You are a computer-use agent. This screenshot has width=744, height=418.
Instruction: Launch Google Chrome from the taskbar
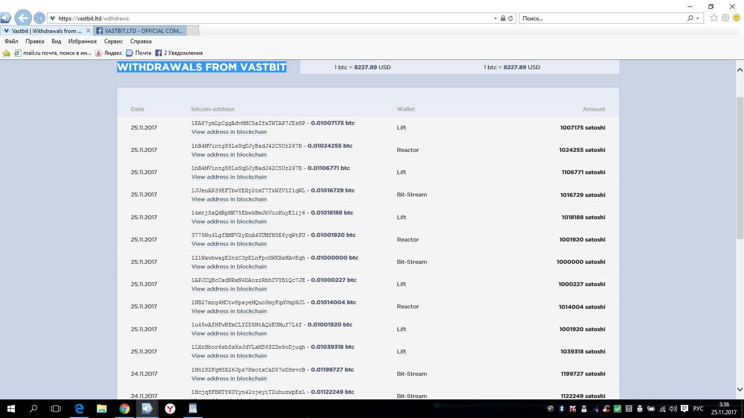(124, 409)
